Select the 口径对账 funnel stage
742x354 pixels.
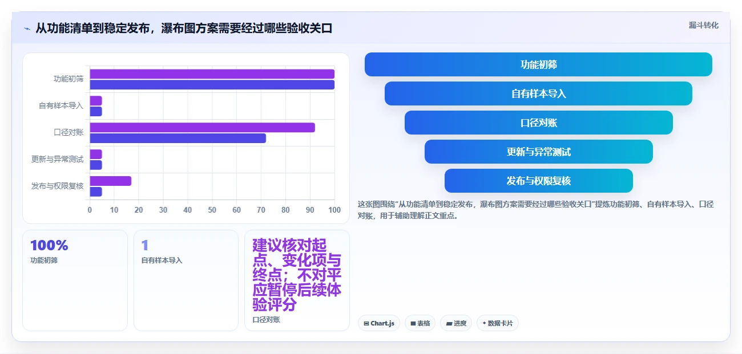coord(538,123)
